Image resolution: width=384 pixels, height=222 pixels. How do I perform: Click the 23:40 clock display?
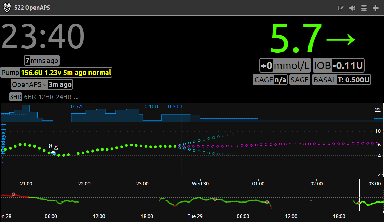coord(43,36)
